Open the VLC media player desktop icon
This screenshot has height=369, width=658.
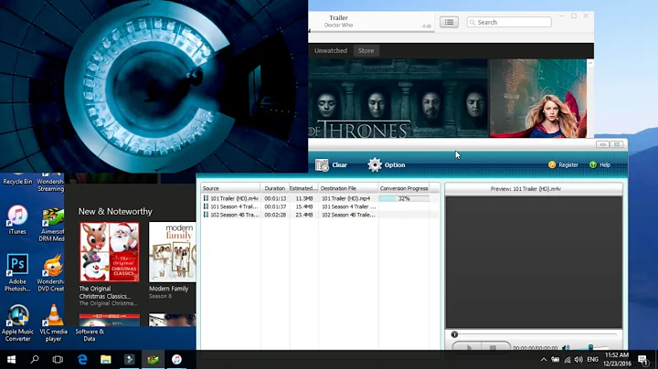[53, 323]
